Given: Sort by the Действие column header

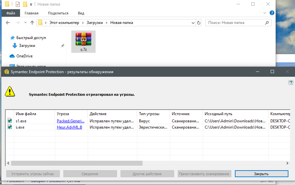Looking at the screenshot, I should tap(112, 114).
